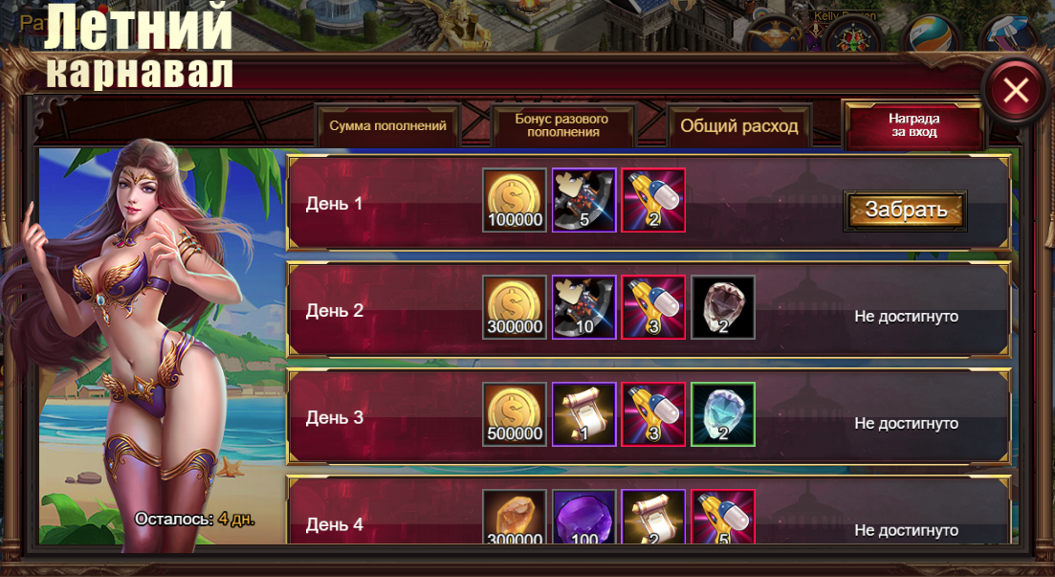Screen dimensions: 1055x577
Task: Click the Day 4 purple gem reward icon
Action: [x=584, y=517]
